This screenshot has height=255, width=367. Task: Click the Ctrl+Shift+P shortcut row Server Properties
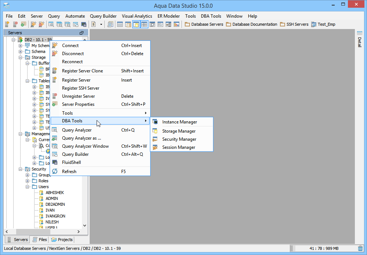point(100,104)
